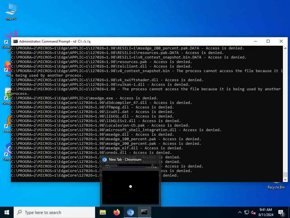290x218 pixels.
Task: Click the libEGL.dll output line
Action: 93,116
